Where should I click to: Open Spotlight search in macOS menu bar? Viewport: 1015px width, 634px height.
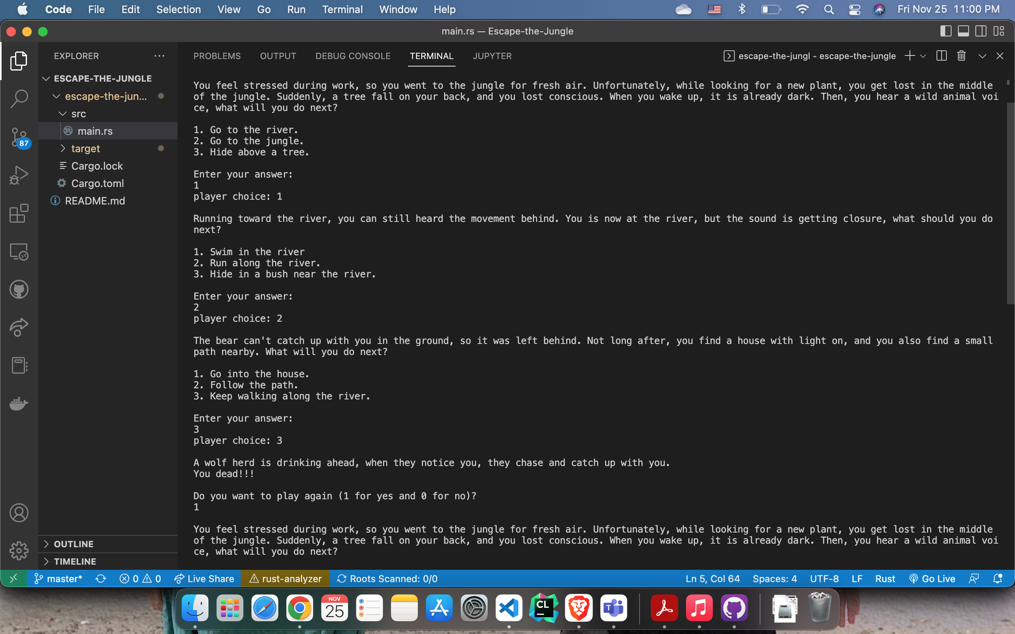click(828, 9)
